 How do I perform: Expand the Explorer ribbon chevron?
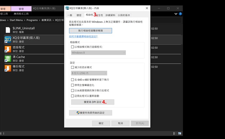pos(176,14)
